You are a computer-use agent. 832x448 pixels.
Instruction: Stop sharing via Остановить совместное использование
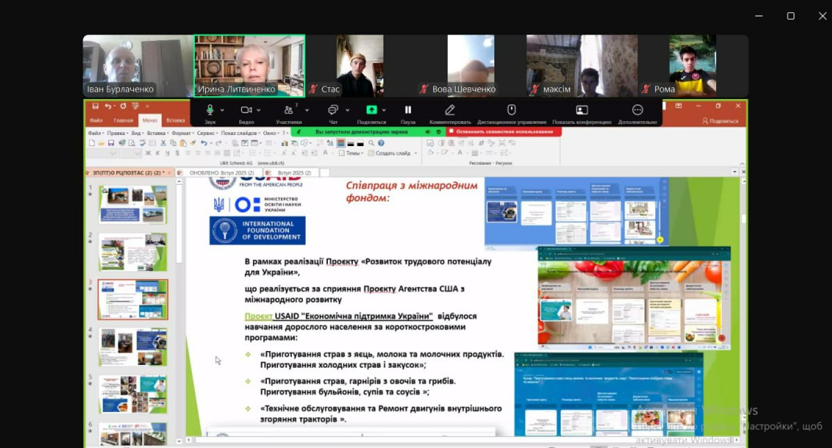(x=503, y=132)
